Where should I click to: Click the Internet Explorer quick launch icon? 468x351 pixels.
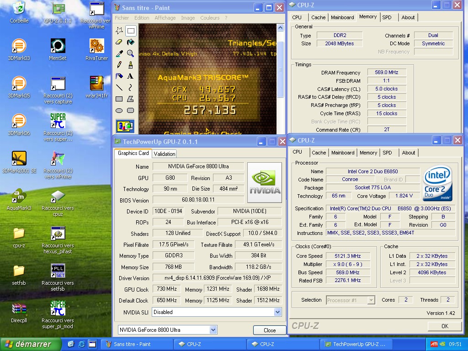[81, 344]
